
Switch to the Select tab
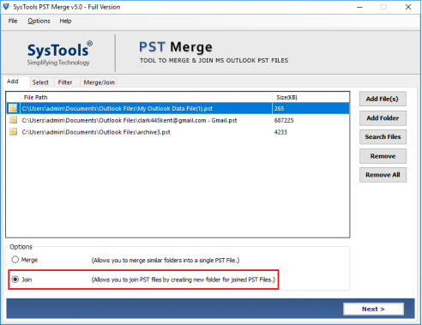coord(40,82)
